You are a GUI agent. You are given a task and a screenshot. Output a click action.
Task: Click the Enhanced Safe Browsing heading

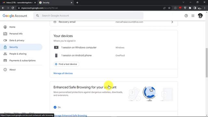pyautogui.click(x=85, y=87)
